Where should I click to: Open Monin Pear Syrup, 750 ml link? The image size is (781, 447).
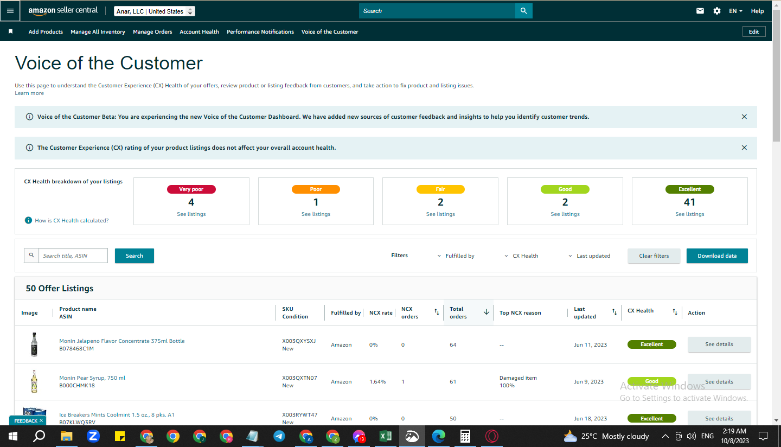pyautogui.click(x=92, y=378)
